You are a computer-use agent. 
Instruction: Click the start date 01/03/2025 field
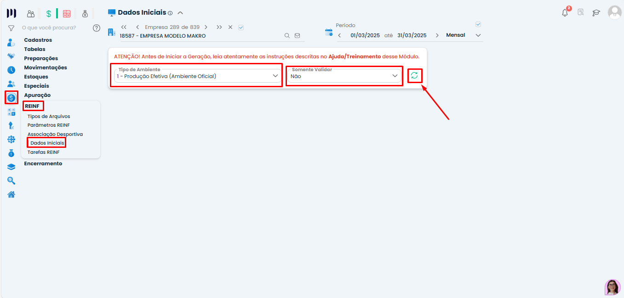click(x=365, y=35)
